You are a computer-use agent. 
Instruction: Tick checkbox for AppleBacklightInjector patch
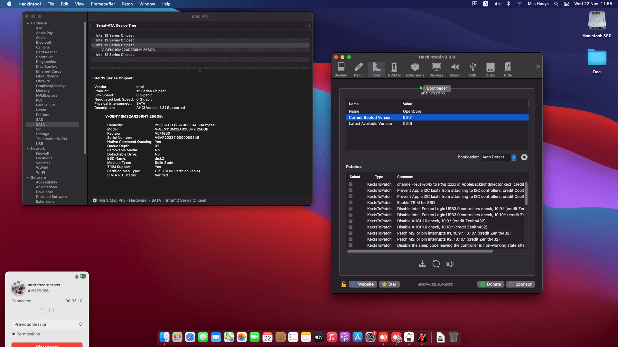click(x=351, y=184)
